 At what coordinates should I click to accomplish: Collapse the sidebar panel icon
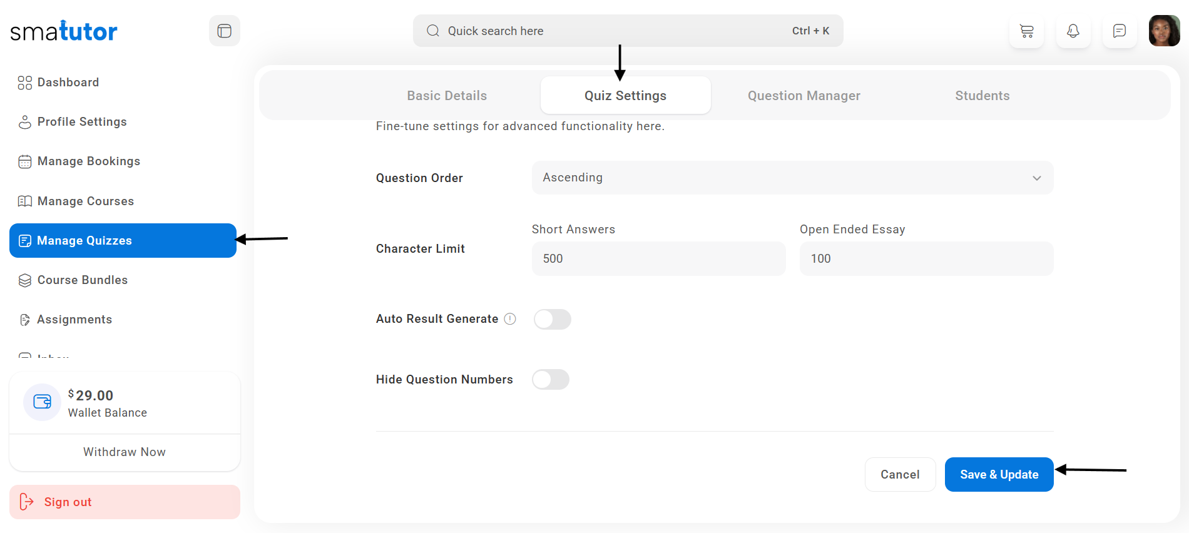coord(224,31)
